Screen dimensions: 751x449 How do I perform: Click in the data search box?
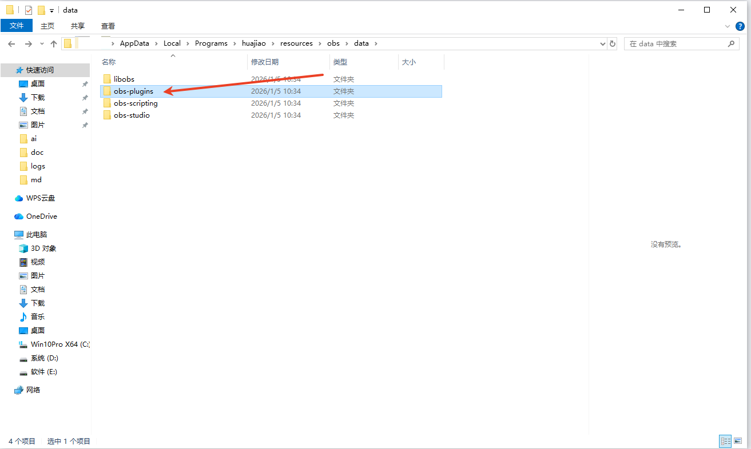coord(675,44)
